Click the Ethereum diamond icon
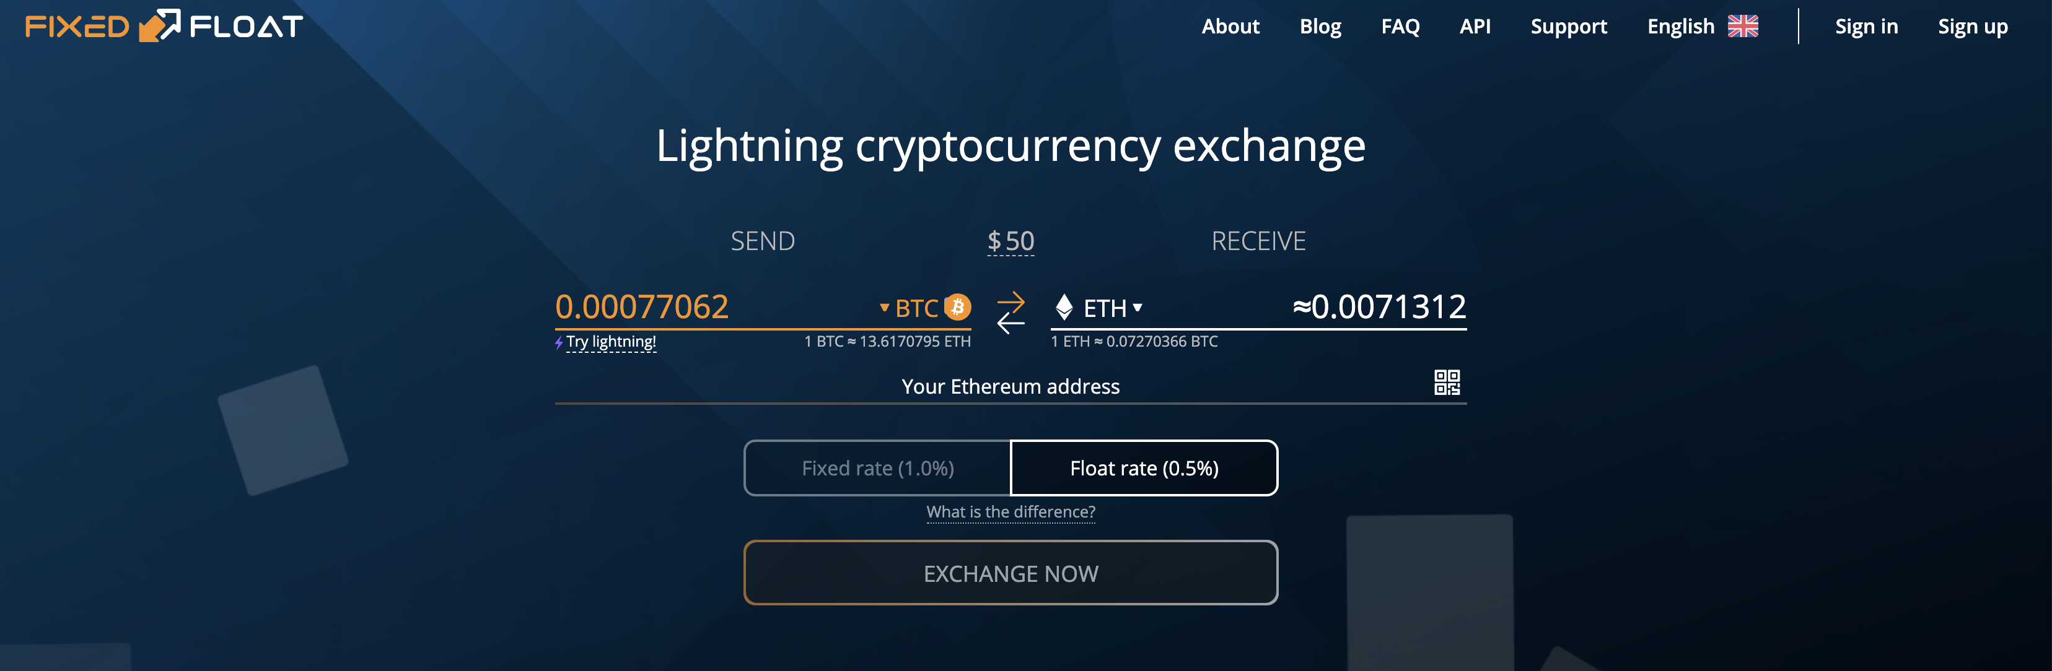This screenshot has width=2052, height=671. click(x=1064, y=307)
